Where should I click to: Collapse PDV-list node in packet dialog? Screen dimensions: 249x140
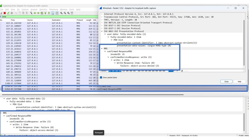pyautogui.click(x=112, y=40)
